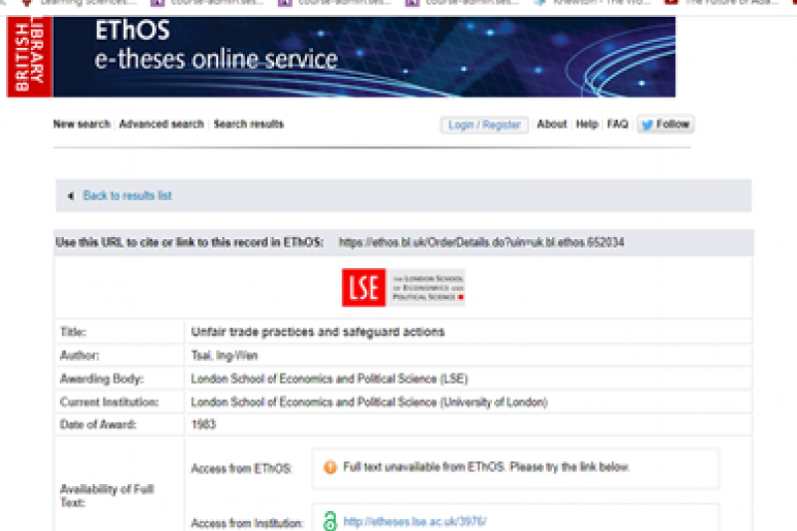797x531 pixels.
Task: Select the Access from EThOS label
Action: tap(241, 468)
